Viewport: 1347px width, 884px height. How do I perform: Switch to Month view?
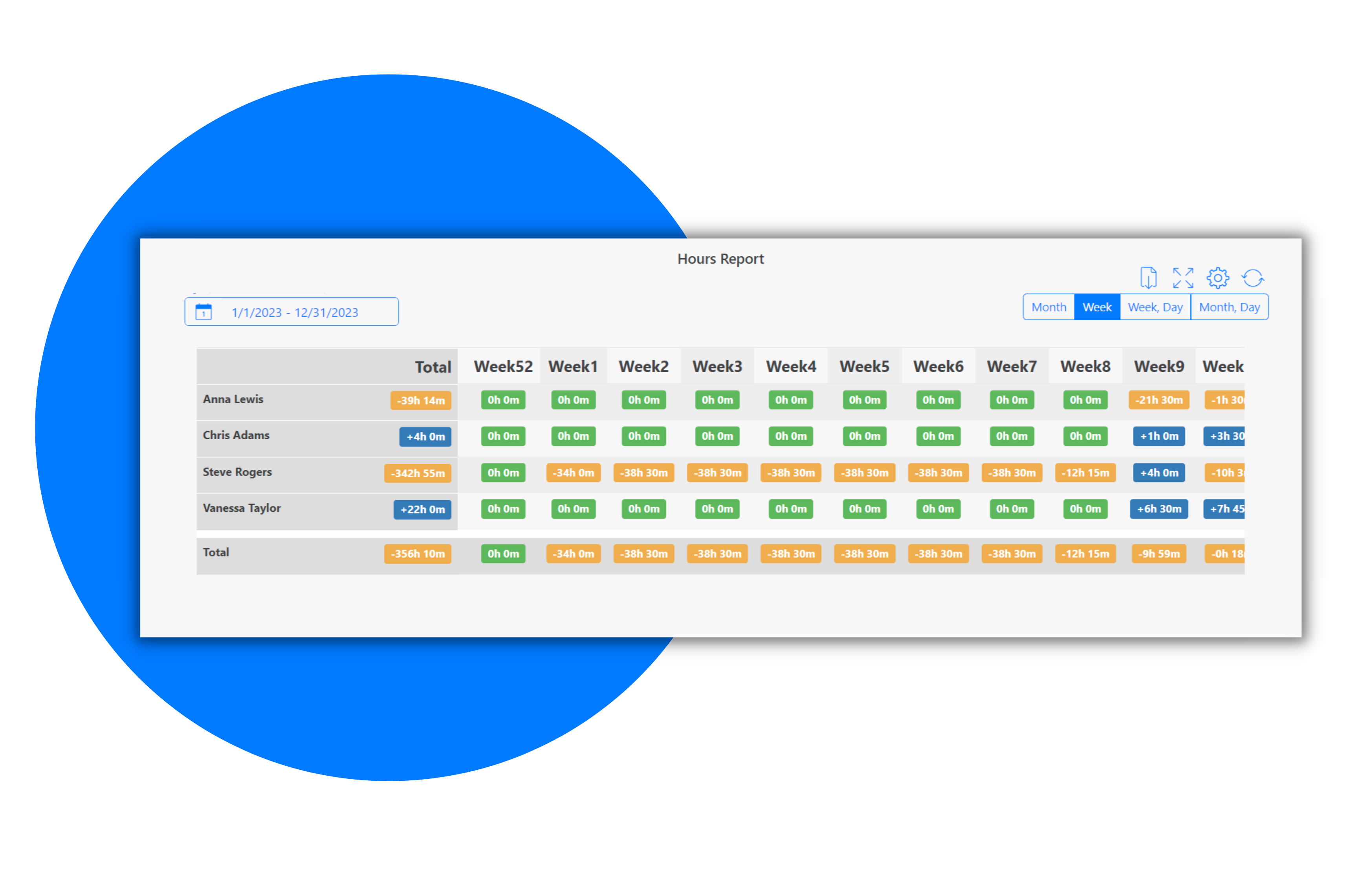tap(1049, 307)
